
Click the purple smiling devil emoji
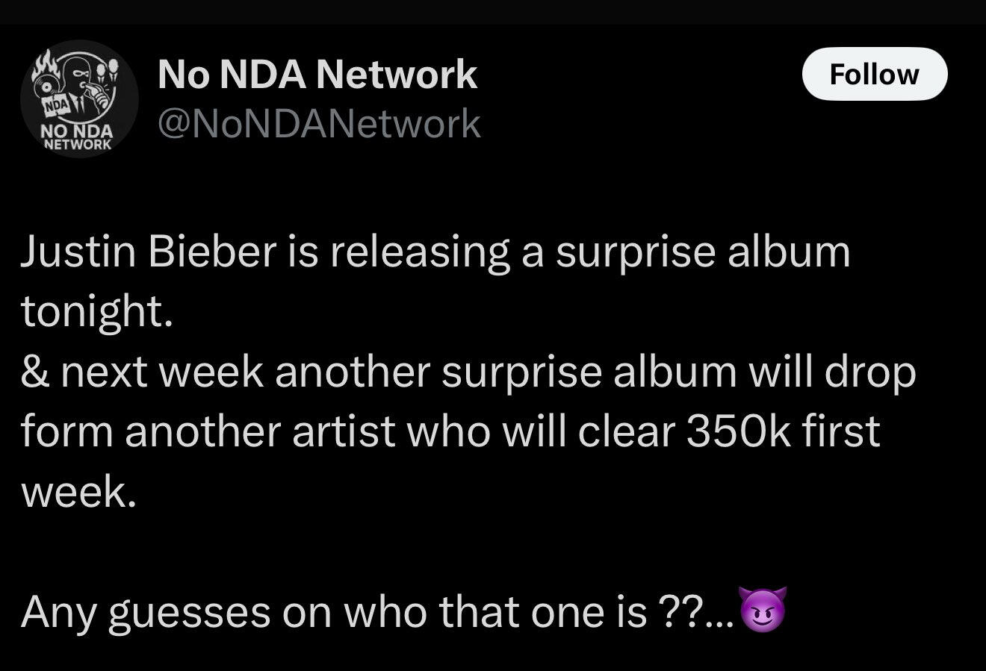pos(761,611)
